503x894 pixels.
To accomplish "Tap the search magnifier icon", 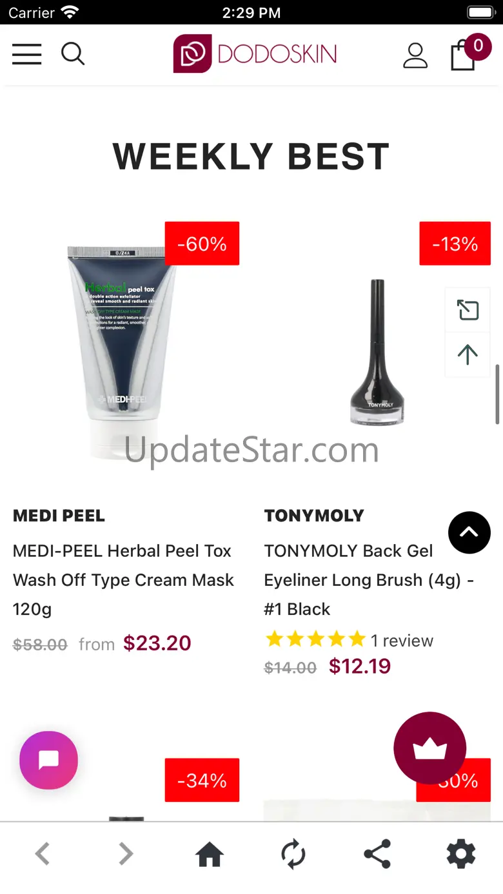I will pos(73,54).
